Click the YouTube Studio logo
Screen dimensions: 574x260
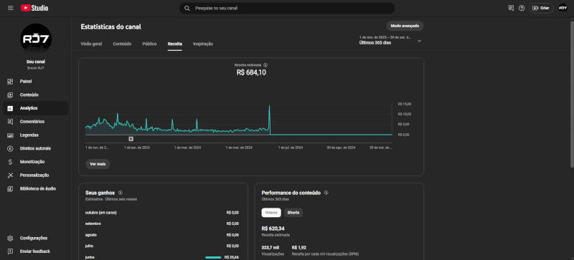pyautogui.click(x=34, y=8)
